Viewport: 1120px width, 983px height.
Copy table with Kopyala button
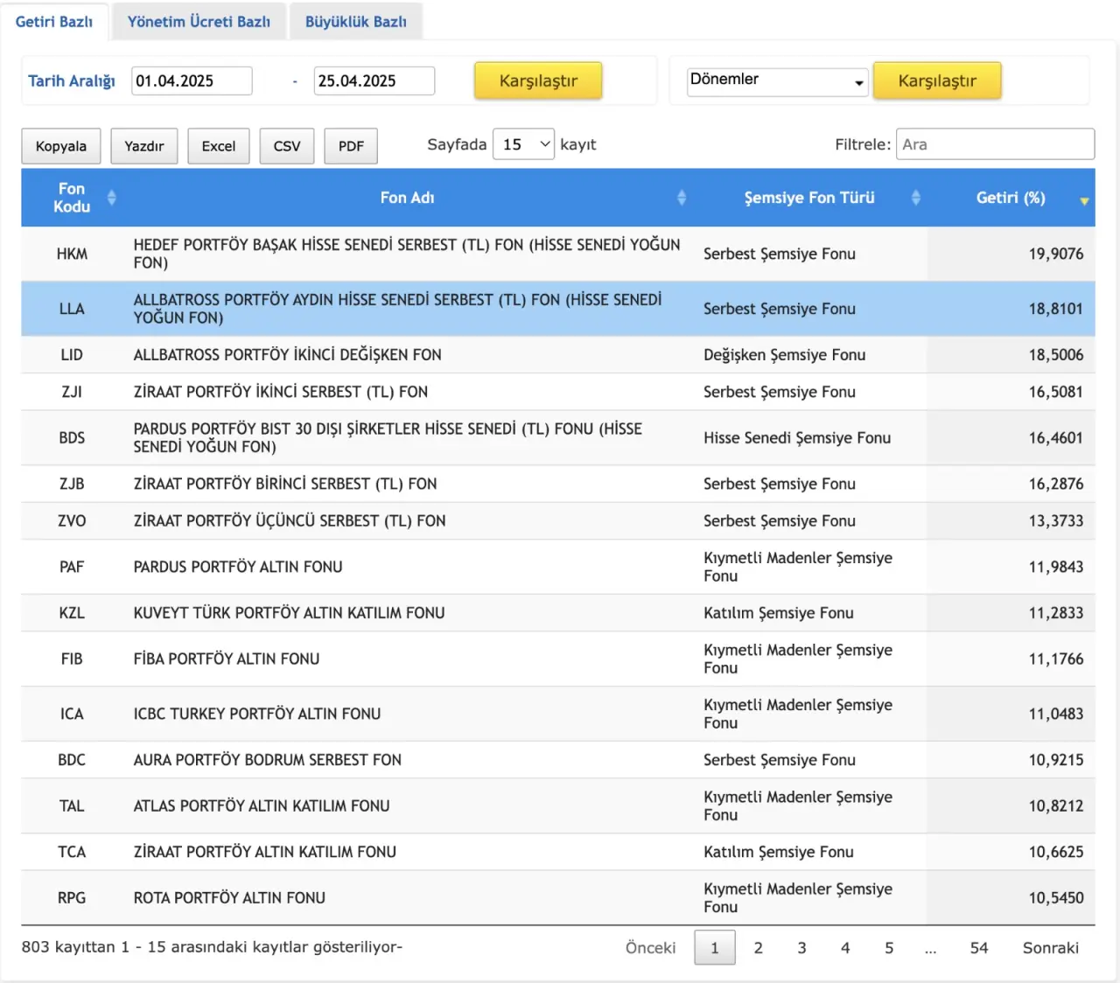[x=61, y=146]
